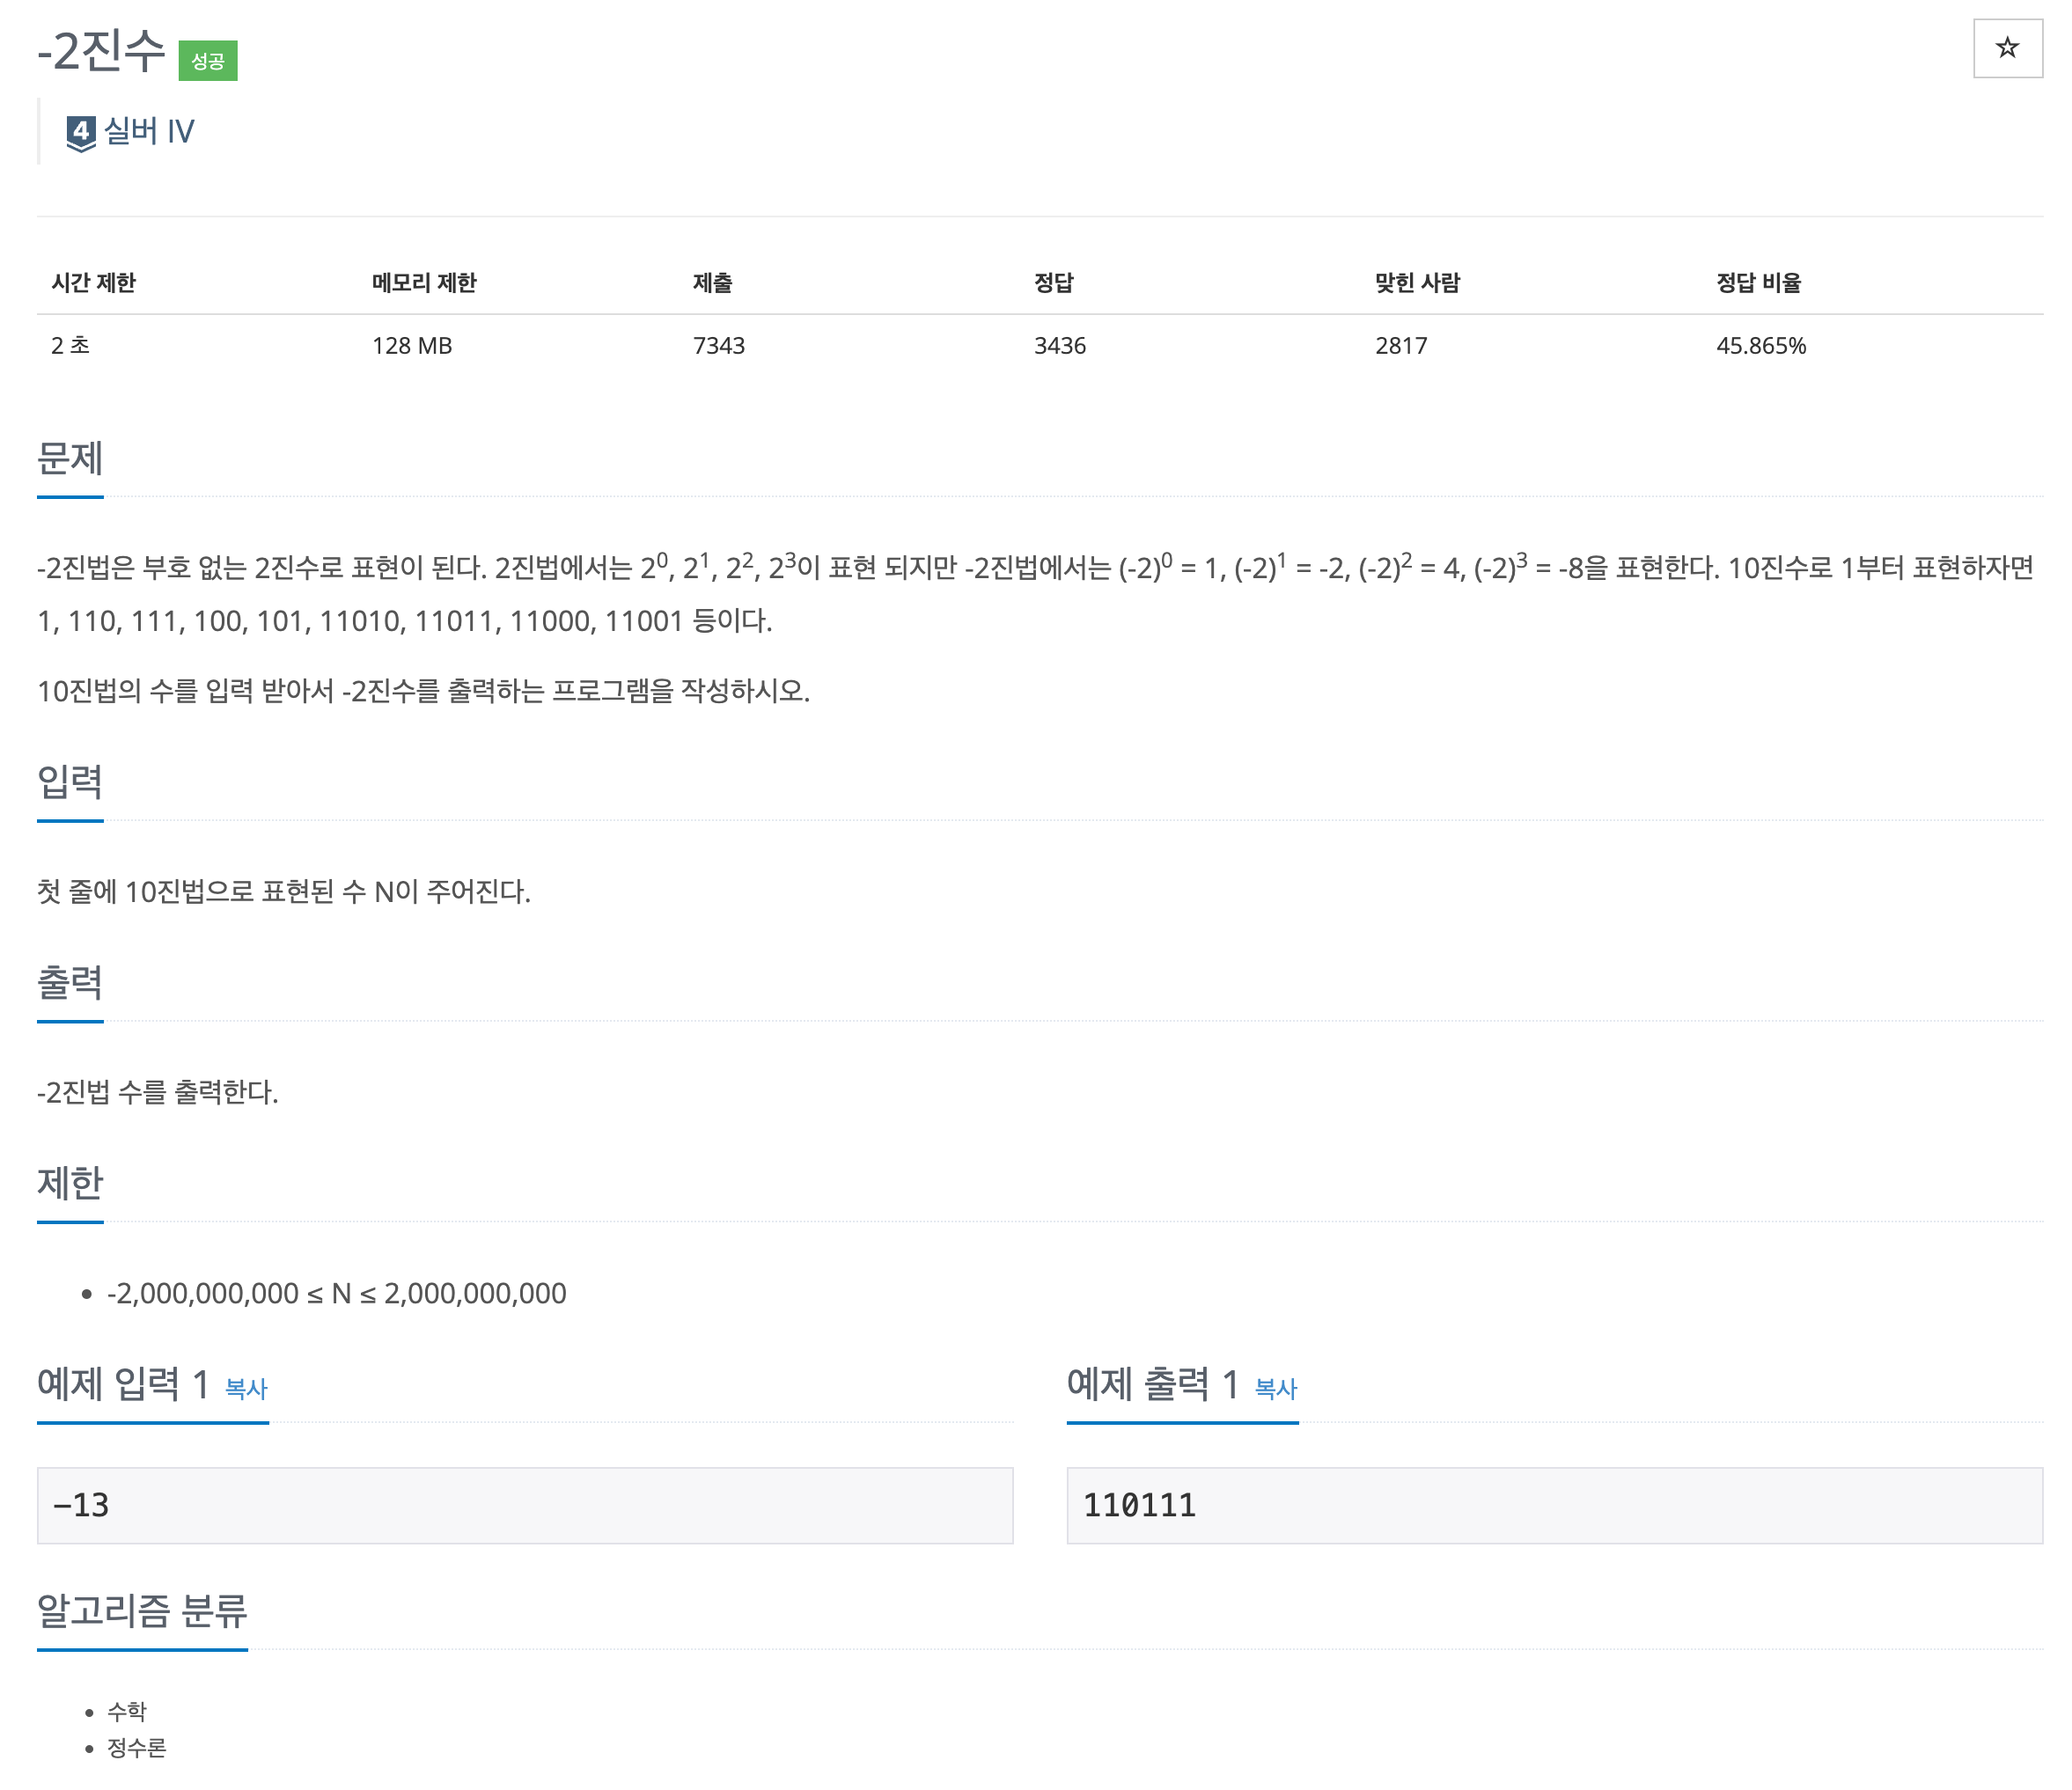This screenshot has height=1790, width=2072.
Task: Click the 수학 algorithm category
Action: [127, 1711]
